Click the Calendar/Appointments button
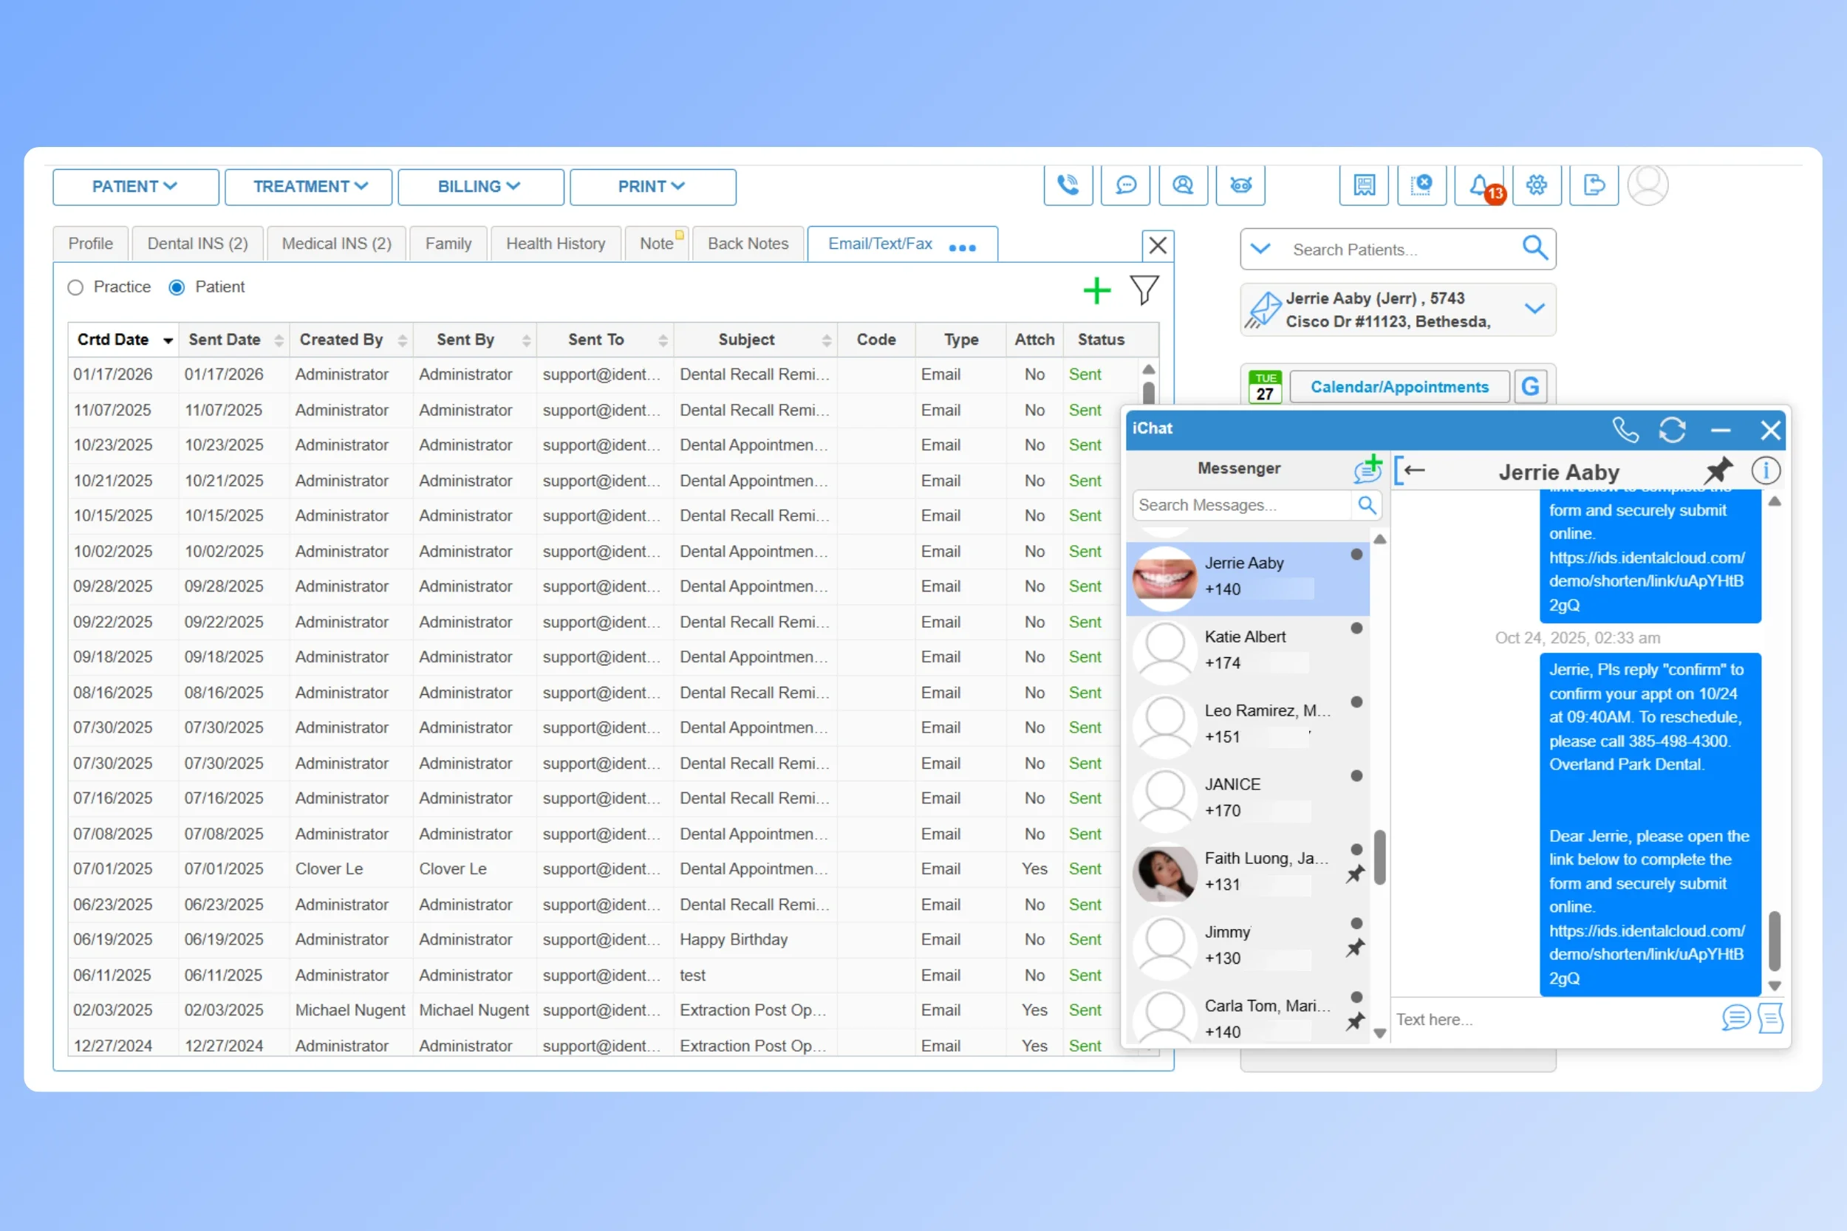Viewport: 1847px width, 1231px height. coord(1399,387)
